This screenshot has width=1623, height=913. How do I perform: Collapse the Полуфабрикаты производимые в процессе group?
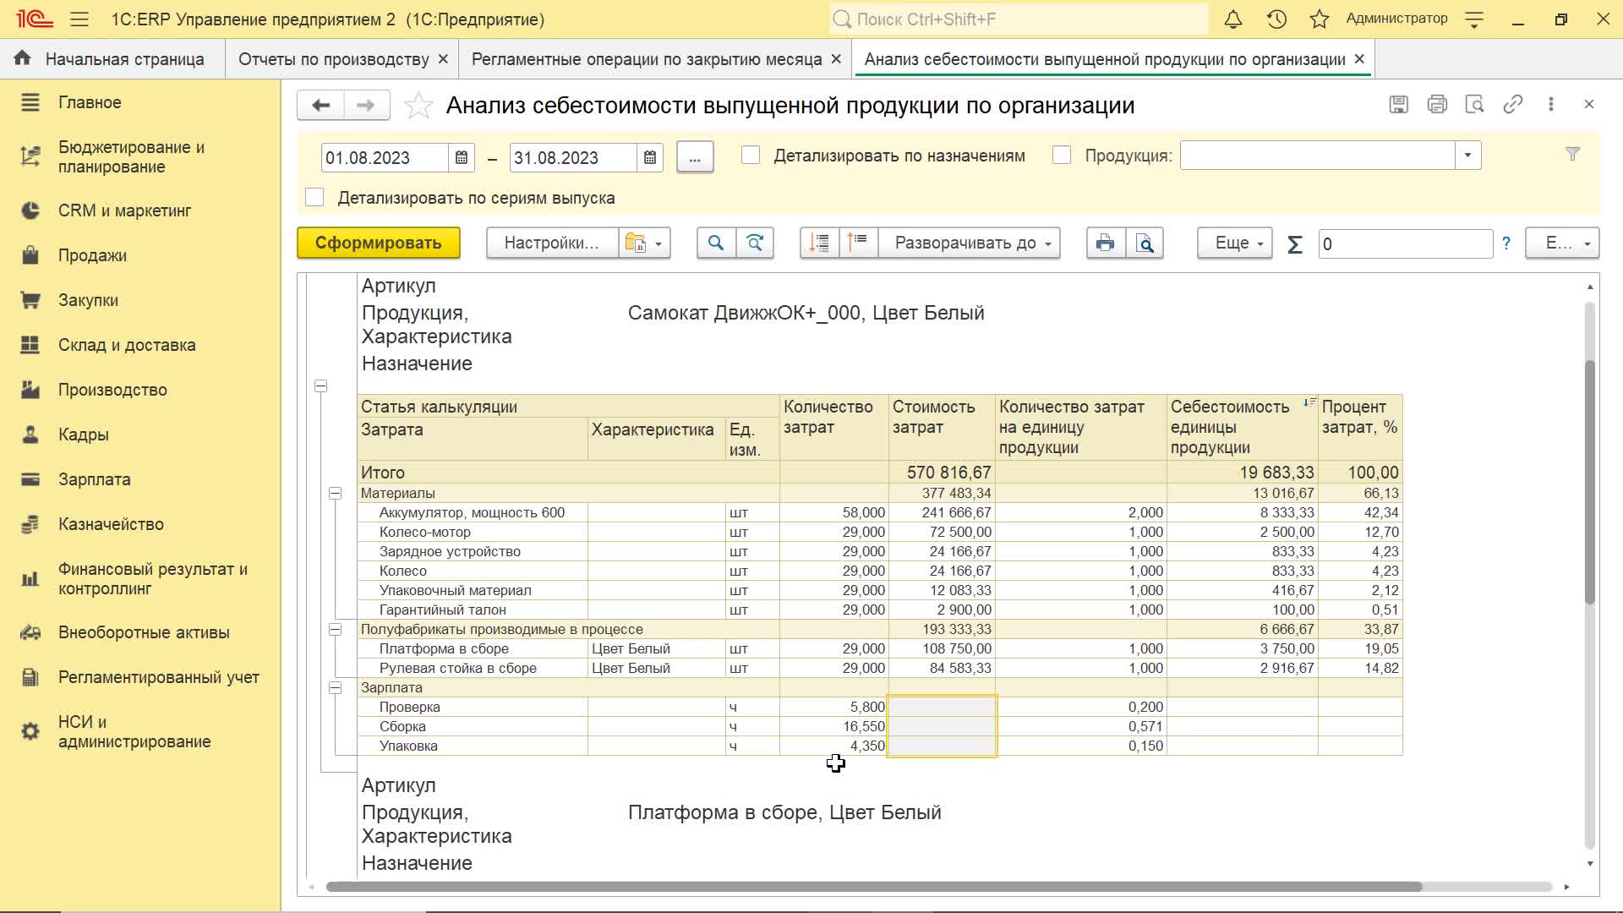click(x=336, y=629)
